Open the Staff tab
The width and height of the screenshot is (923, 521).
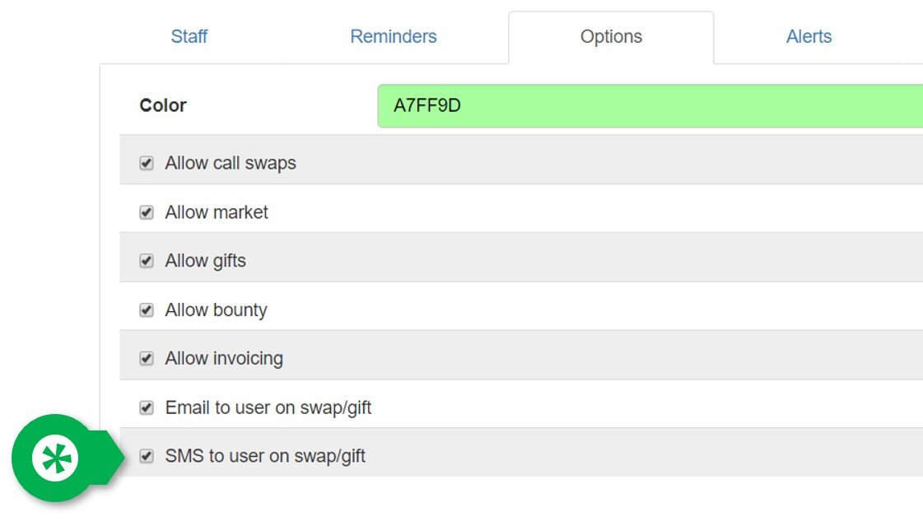pos(189,36)
